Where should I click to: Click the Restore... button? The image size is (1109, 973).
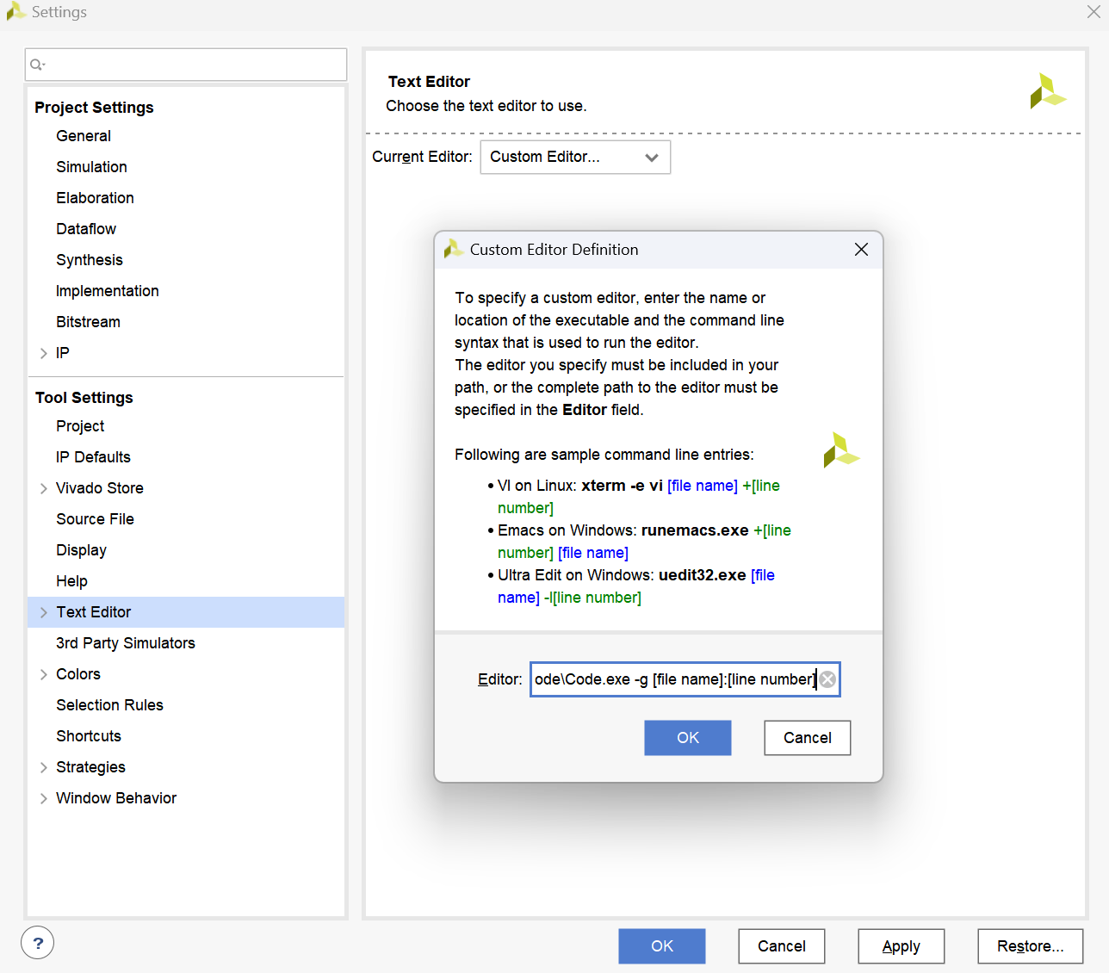pyautogui.click(x=1030, y=946)
